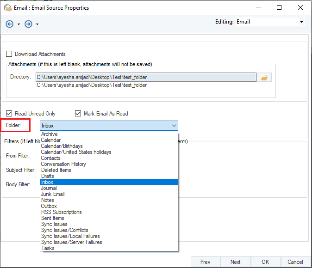The image size is (312, 268).
Task: Choose Junk Email folder option
Action: click(53, 194)
